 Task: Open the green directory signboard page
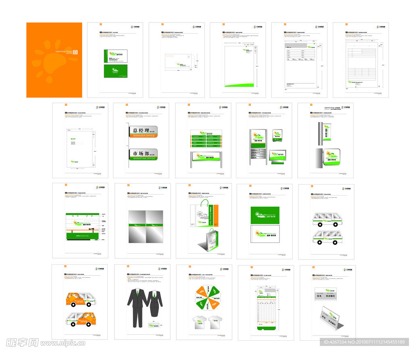coord(203,140)
